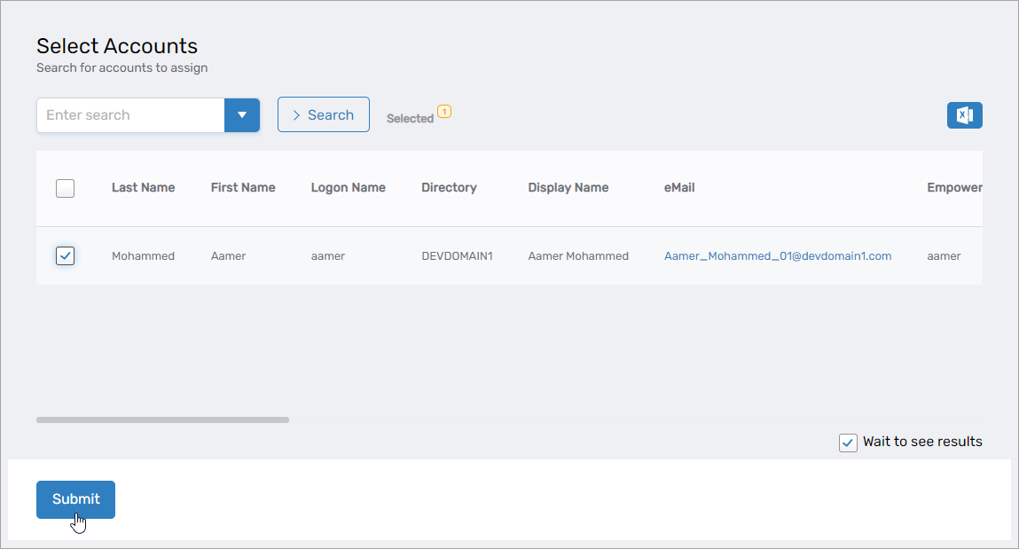Viewport: 1019px width, 549px height.
Task: Sort by the Last Name column
Action: pyautogui.click(x=143, y=187)
